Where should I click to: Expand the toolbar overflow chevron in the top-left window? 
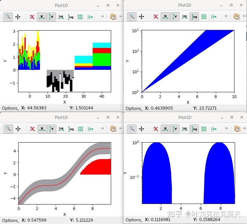click(102, 16)
